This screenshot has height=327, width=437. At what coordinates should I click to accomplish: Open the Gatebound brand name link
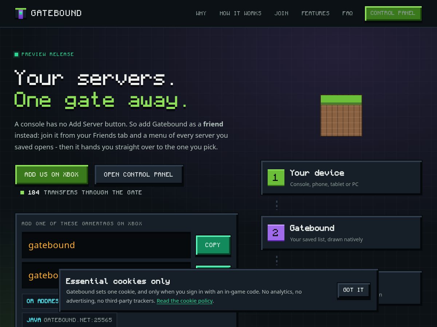click(56, 13)
